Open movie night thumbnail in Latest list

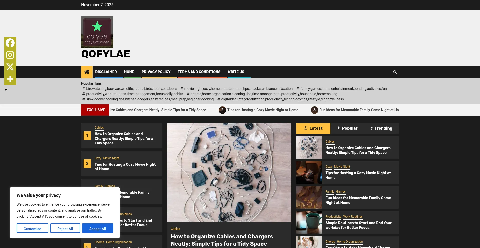(309, 172)
